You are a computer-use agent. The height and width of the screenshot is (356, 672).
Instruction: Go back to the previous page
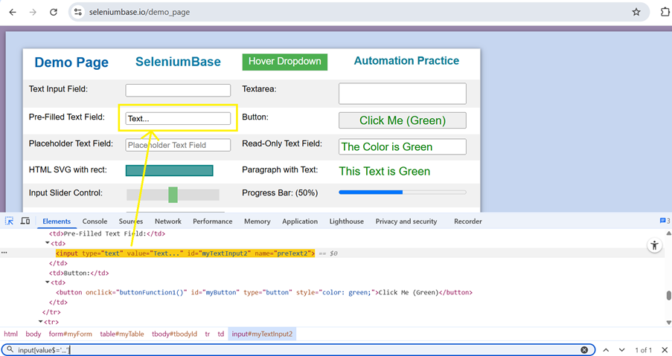(x=13, y=12)
